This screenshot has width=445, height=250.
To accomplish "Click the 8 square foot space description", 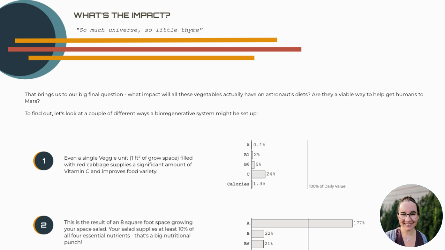I will 129,232.
